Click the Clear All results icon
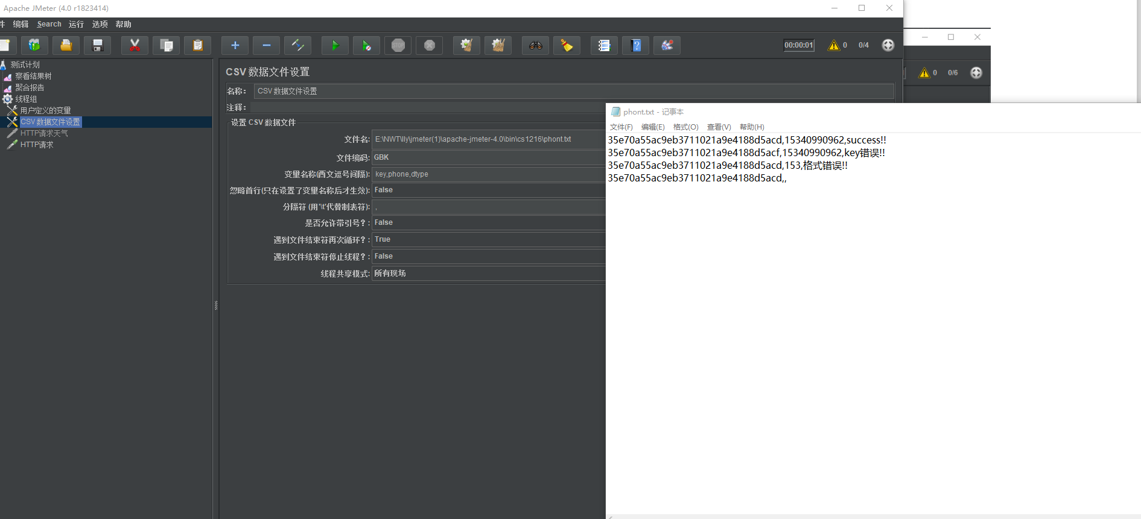The image size is (1141, 519). coord(498,45)
